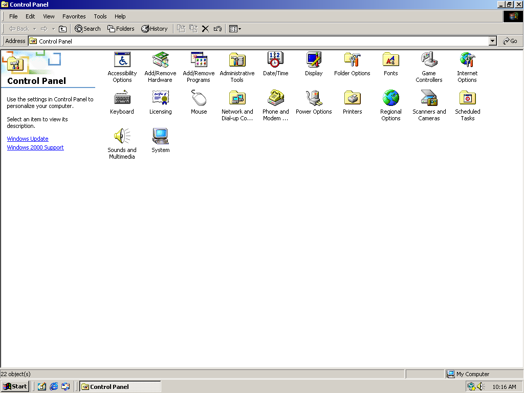Expand the Back button history arrow
524x393 pixels.
click(34, 29)
